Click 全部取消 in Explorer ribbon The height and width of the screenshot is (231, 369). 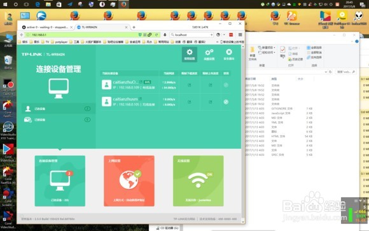coord(314,52)
